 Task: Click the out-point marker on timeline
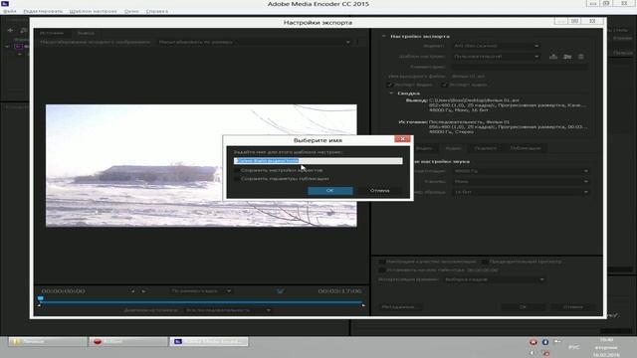(363, 305)
